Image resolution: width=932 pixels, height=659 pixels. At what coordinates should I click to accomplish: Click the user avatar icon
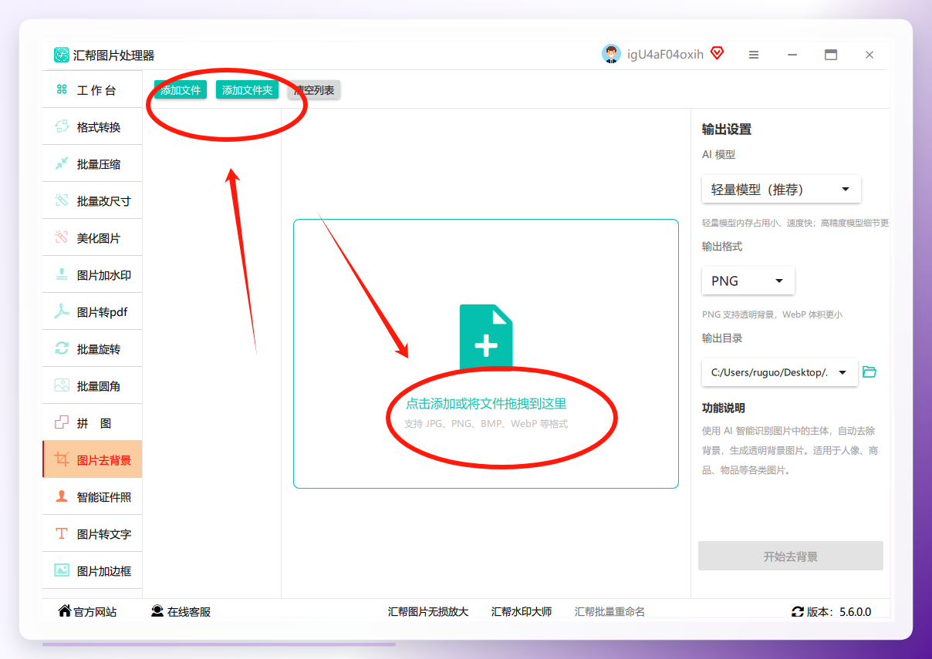click(x=611, y=54)
